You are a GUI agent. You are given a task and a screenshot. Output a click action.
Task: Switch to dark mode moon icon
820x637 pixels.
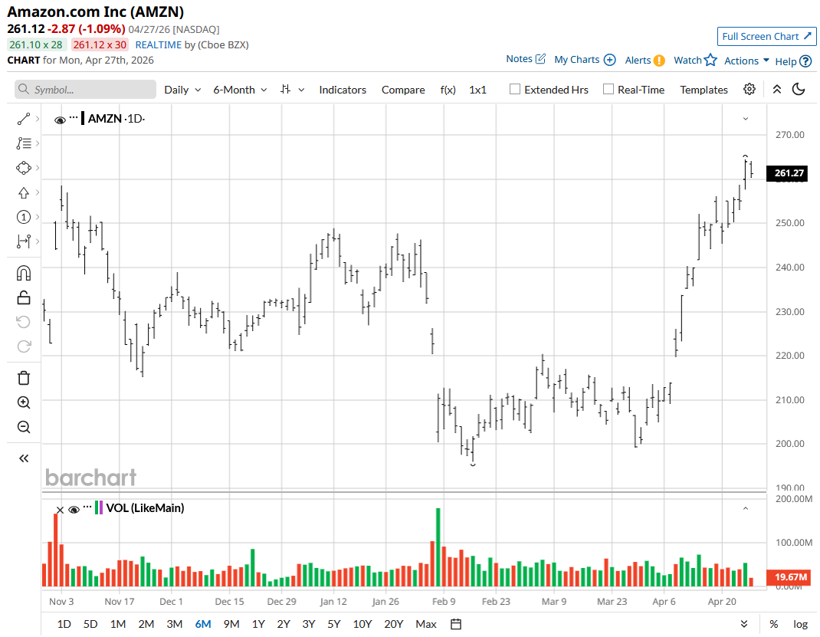coord(799,89)
